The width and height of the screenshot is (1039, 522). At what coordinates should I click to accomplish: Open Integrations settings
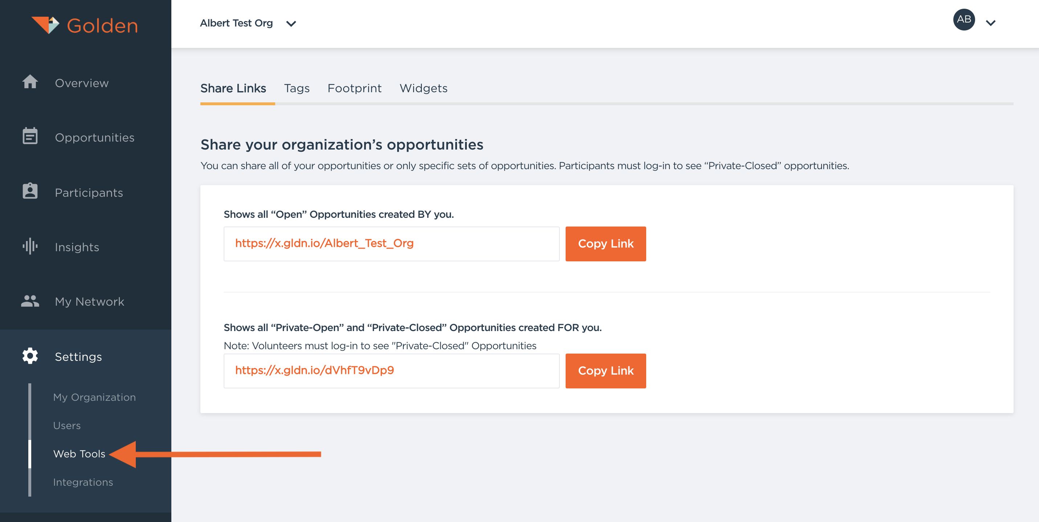coord(83,482)
